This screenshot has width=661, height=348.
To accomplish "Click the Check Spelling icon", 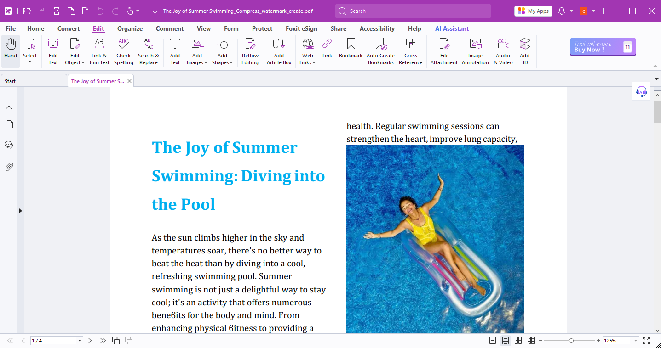I will tap(123, 51).
